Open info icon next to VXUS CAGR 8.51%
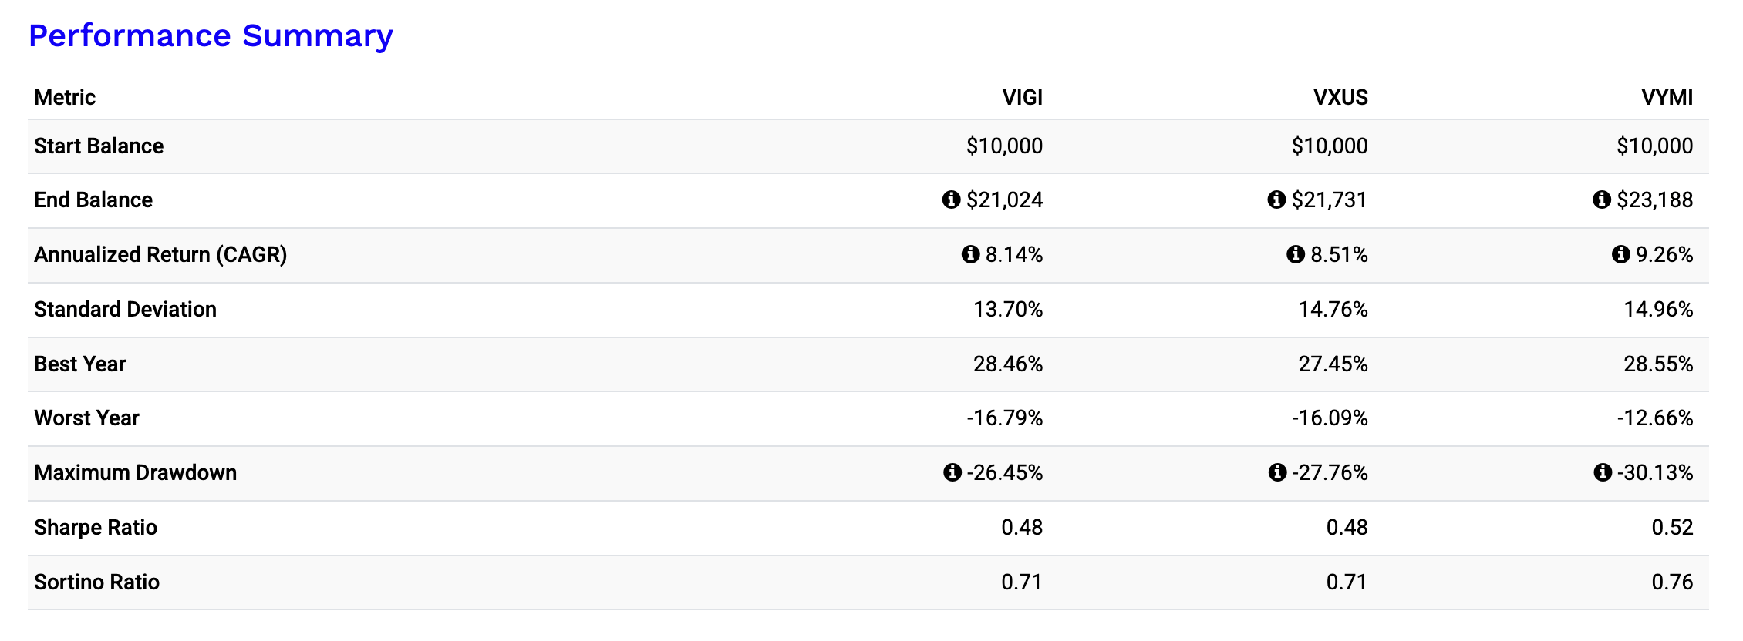Viewport: 1743px width, 641px height. pyautogui.click(x=1296, y=254)
